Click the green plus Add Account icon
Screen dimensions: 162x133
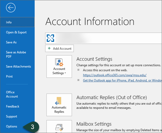pyautogui.click(x=49, y=49)
